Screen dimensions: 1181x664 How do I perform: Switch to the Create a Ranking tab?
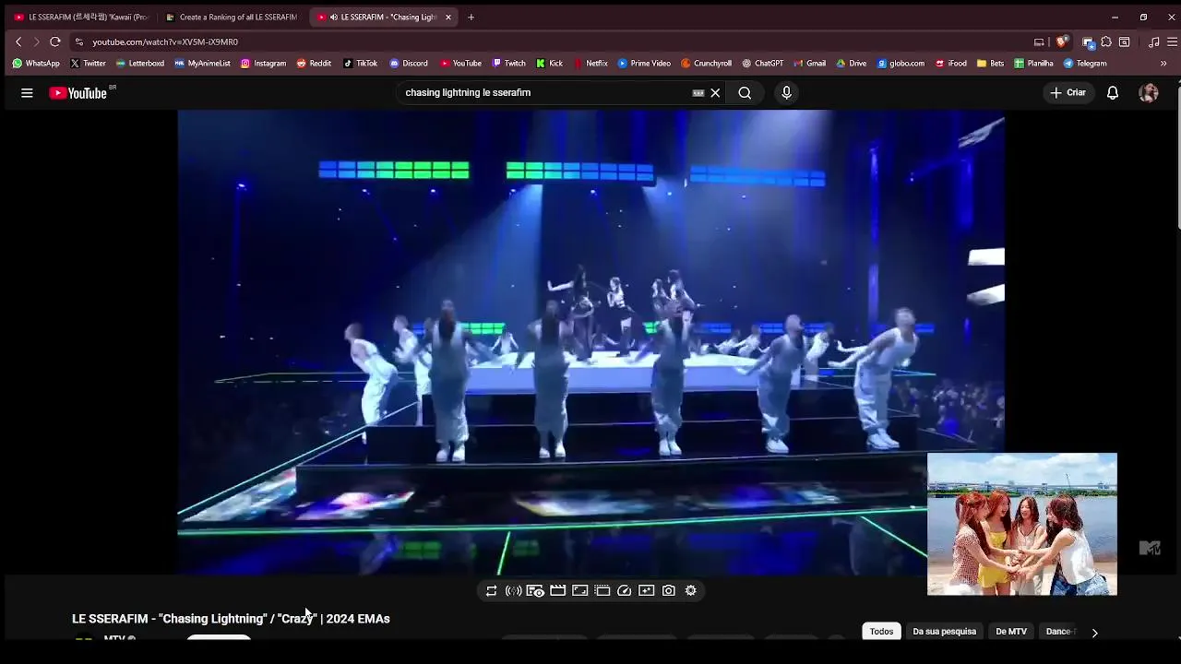[x=231, y=17]
